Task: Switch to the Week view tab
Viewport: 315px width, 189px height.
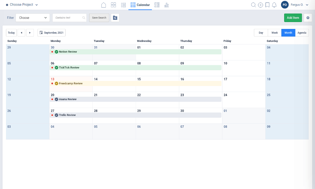Action: 274,32
